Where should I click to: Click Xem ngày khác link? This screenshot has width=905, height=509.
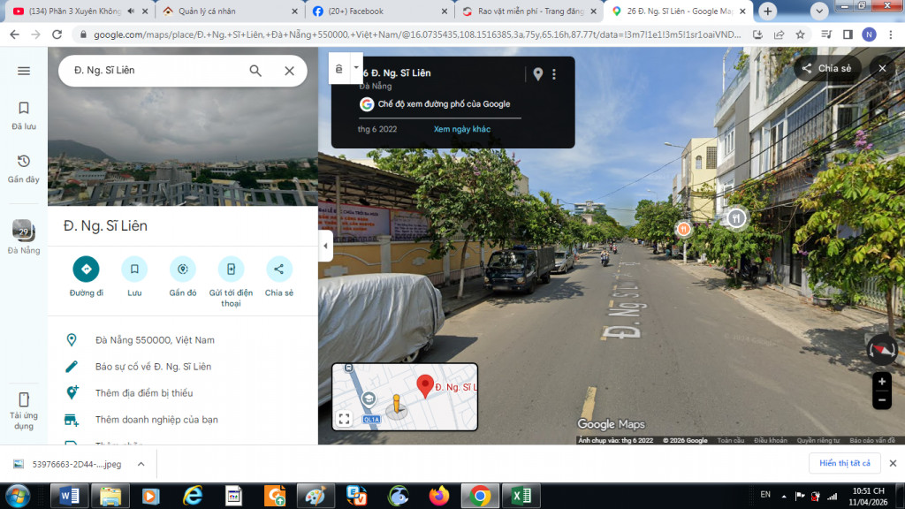[x=461, y=129]
